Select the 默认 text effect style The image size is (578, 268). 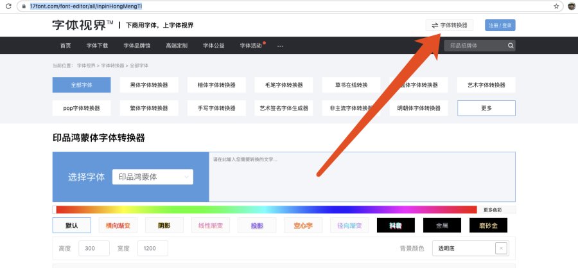[71, 226]
